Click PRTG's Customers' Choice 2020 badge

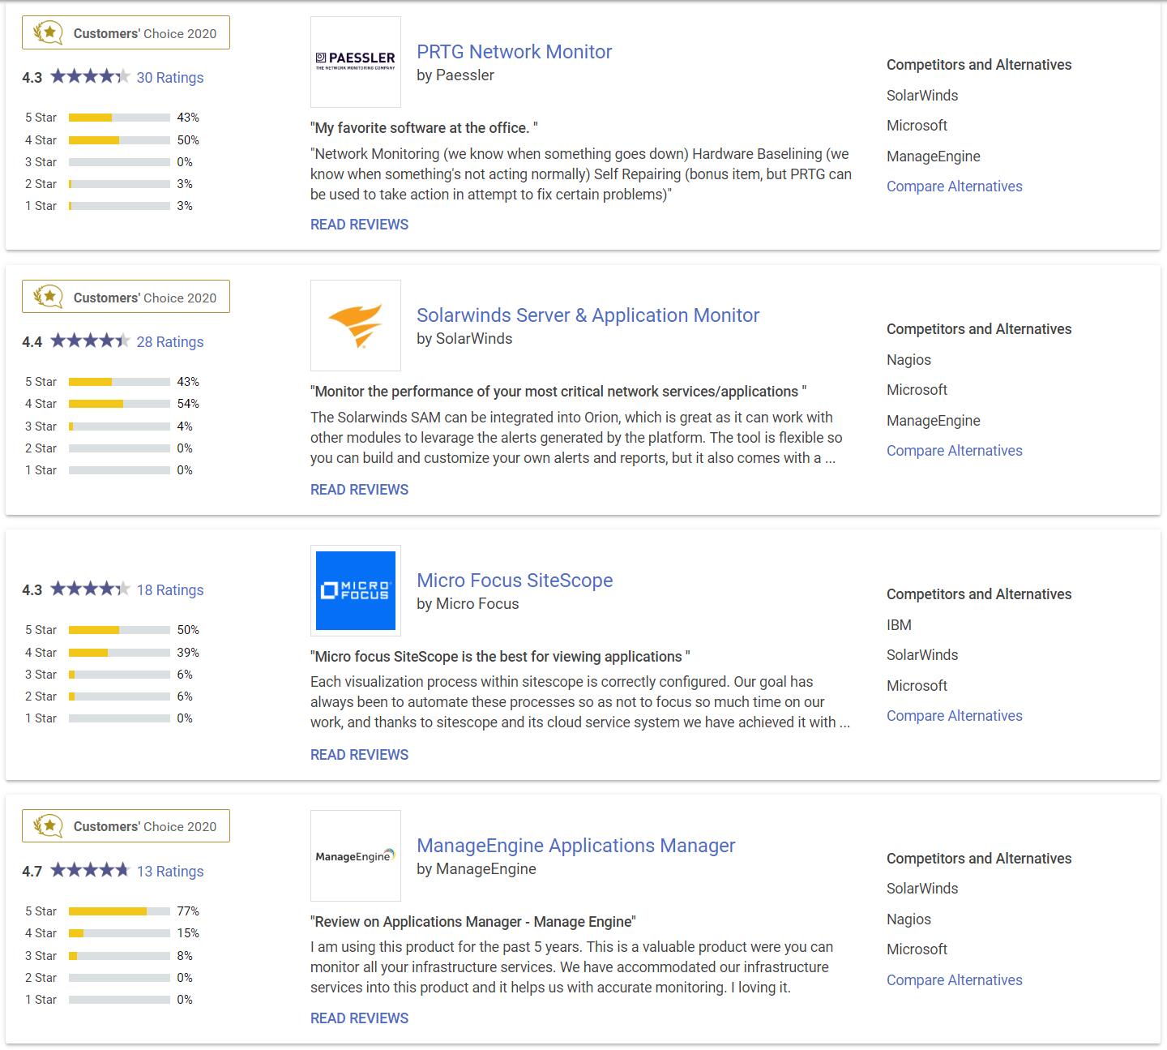pyautogui.click(x=126, y=33)
